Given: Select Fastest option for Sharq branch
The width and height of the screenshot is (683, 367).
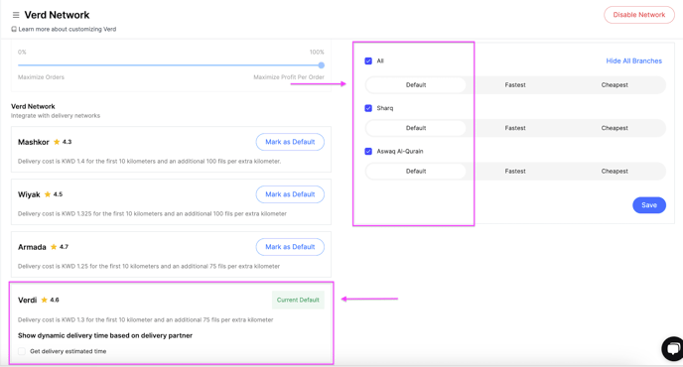Looking at the screenshot, I should (515, 128).
